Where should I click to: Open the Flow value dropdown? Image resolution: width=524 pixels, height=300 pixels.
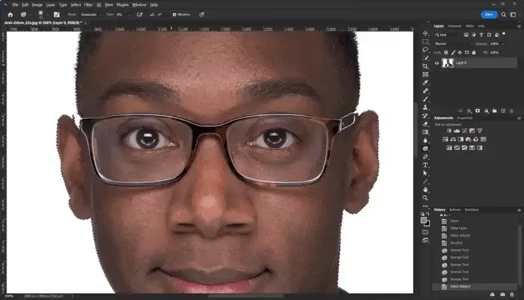[129, 14]
